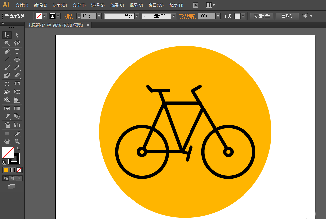This screenshot has height=219, width=326.
Task: Click the 文档设置 button
Action: tap(262, 16)
